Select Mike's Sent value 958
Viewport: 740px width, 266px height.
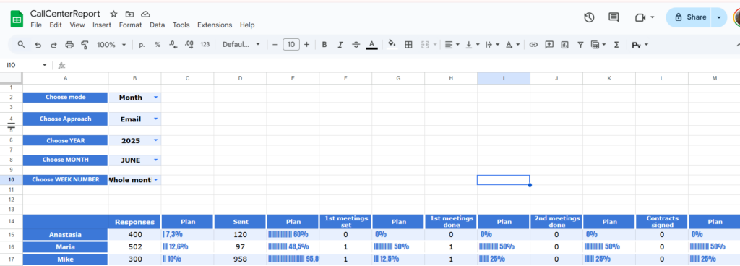240,259
